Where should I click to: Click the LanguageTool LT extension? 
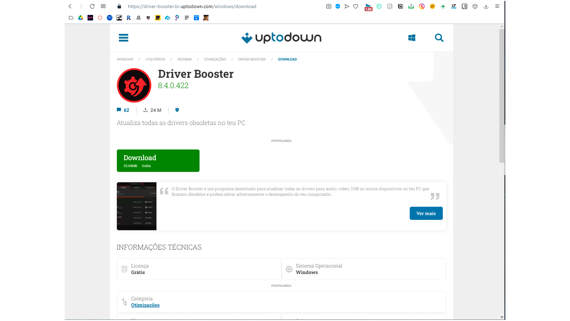454,6
